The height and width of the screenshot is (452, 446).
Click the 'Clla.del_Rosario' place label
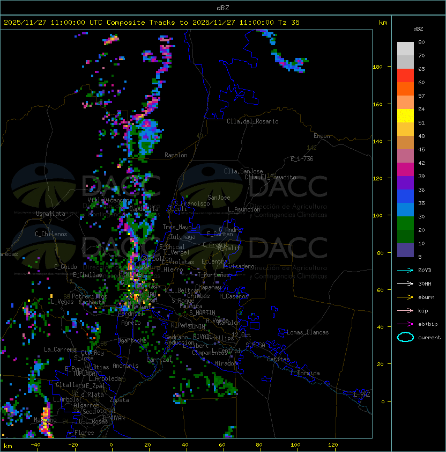pos(252,121)
